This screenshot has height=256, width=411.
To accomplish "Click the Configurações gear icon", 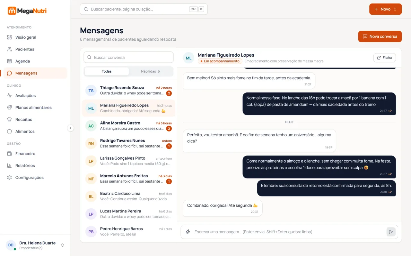I will tap(9, 178).
